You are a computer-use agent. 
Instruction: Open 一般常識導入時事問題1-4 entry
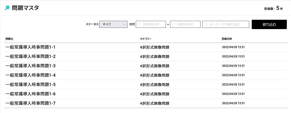[30, 75]
